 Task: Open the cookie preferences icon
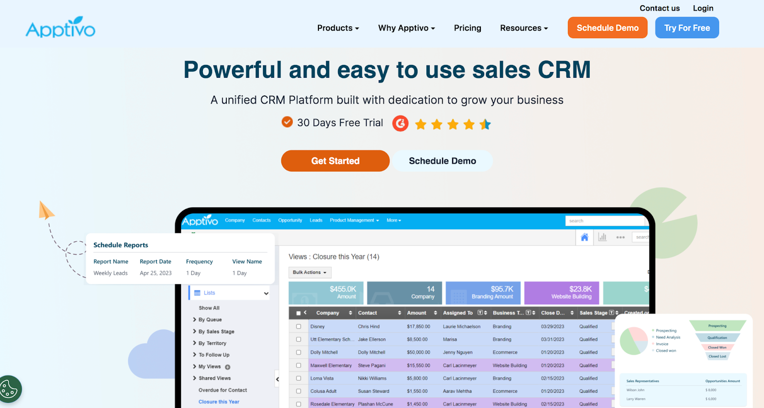[x=10, y=389]
